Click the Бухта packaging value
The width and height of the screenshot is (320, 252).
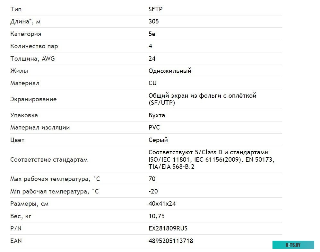[x=157, y=115]
